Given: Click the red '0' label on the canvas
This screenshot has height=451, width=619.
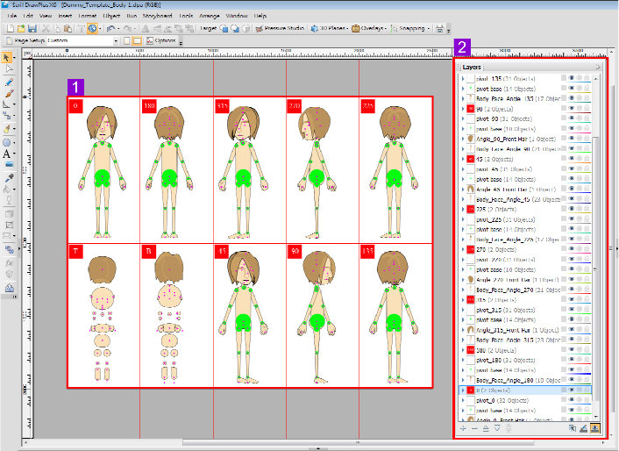Looking at the screenshot, I should 76,106.
